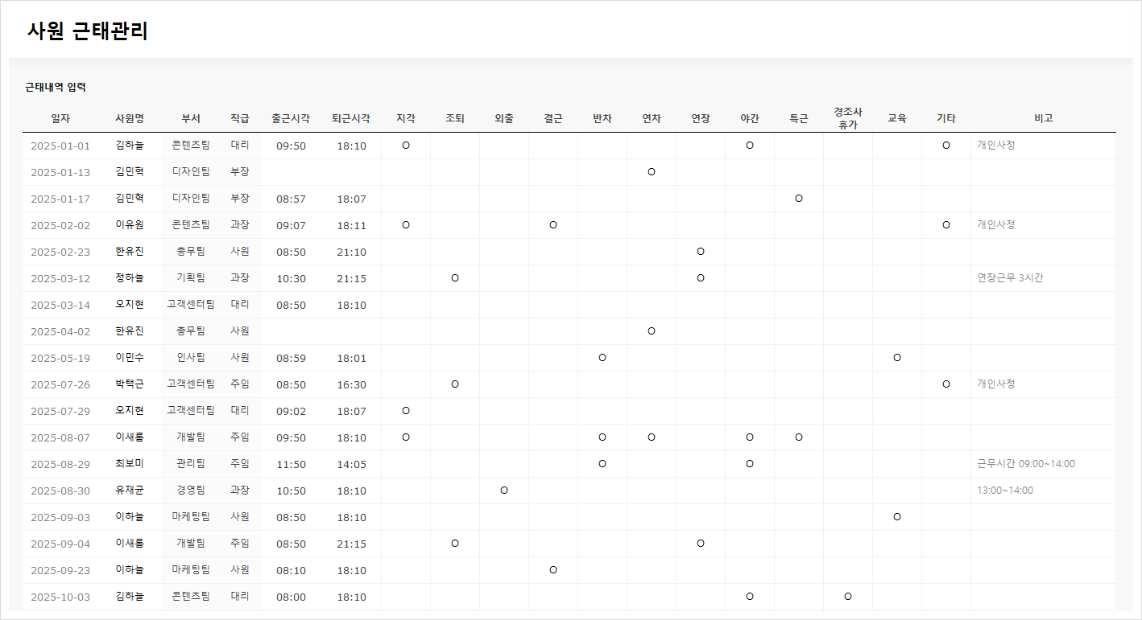This screenshot has height=620, width=1142.
Task: Select employee name 박택근
Action: click(x=130, y=384)
